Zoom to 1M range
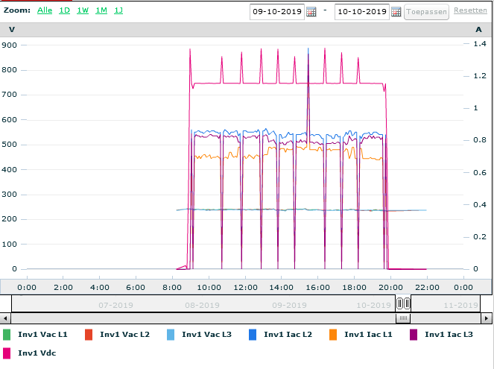 101,10
